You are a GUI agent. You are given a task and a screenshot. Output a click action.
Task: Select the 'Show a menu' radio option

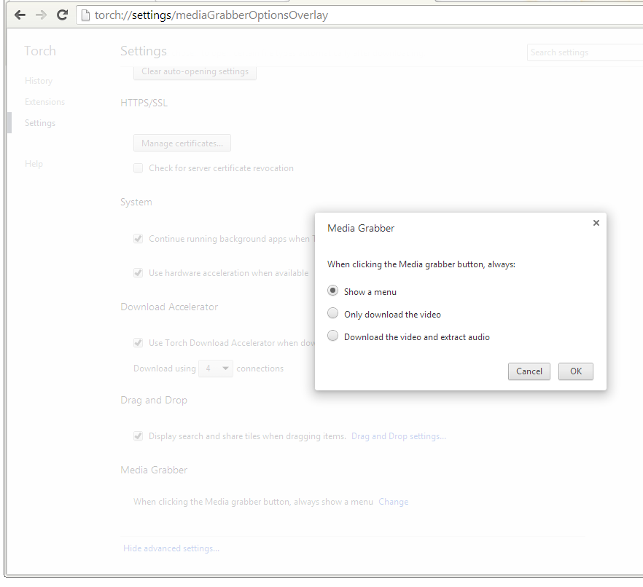coord(333,291)
